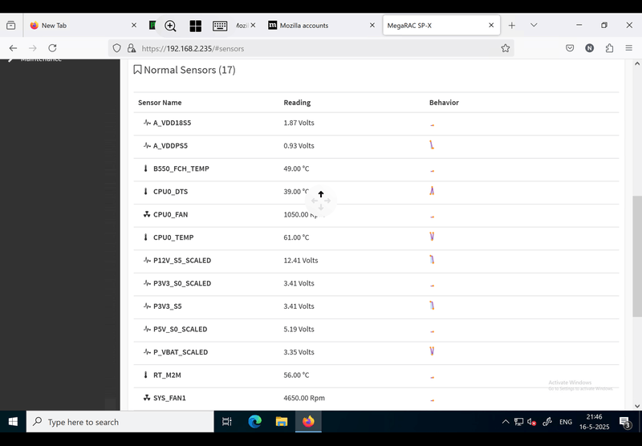Viewport: 642px width, 446px height.
Task: Go back to previous page
Action: (13, 48)
